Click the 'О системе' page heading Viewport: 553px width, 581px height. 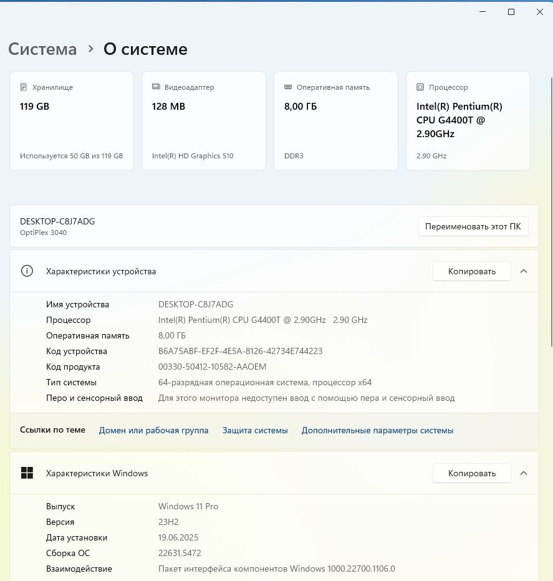(x=145, y=49)
